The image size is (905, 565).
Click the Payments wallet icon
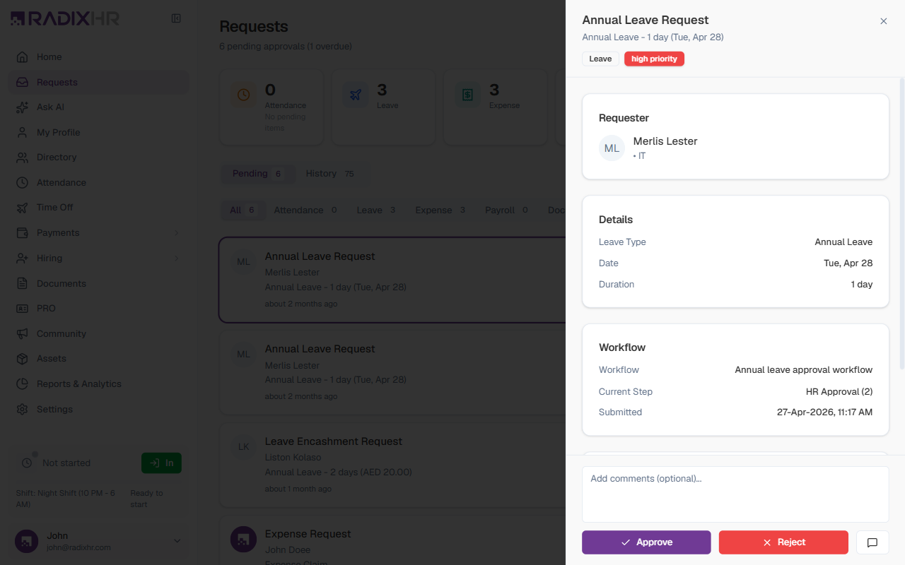pyautogui.click(x=23, y=232)
